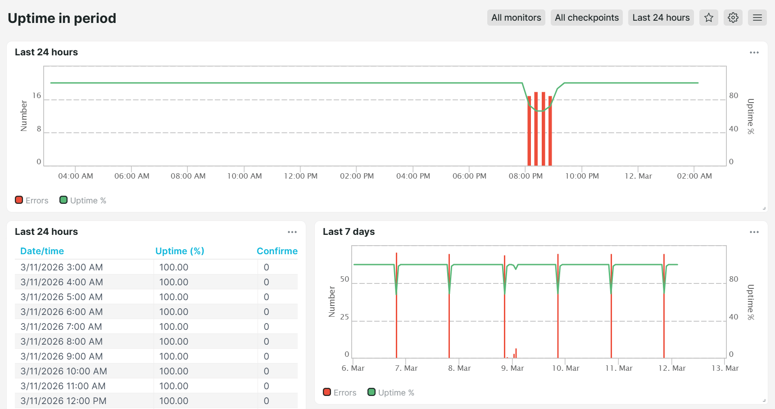Image resolution: width=775 pixels, height=409 pixels.
Task: Sort the table by the Uptime (%) column
Action: point(180,251)
